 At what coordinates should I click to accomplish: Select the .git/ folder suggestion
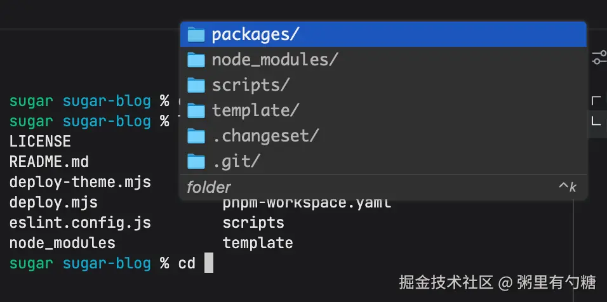tap(236, 161)
